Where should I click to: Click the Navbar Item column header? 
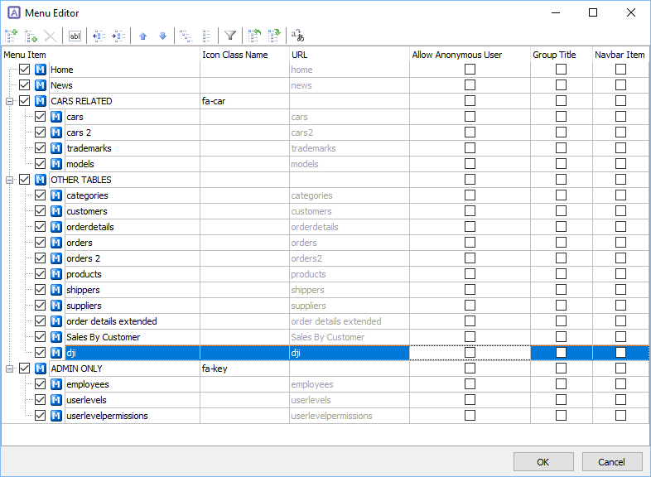[x=620, y=55]
